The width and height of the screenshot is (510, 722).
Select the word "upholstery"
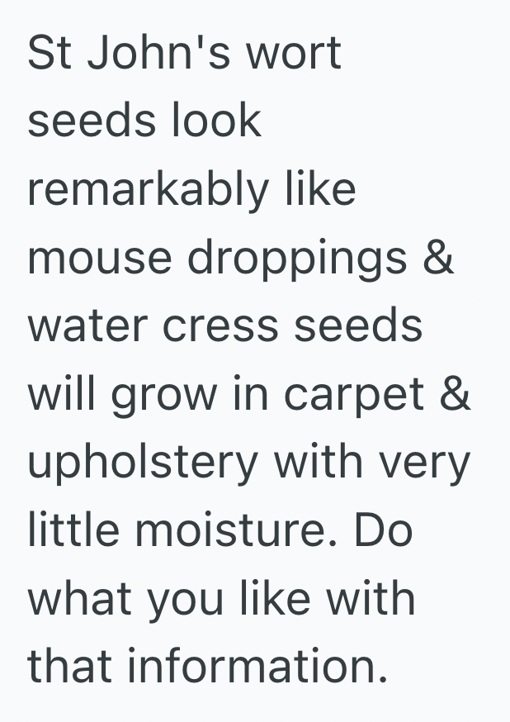click(143, 463)
